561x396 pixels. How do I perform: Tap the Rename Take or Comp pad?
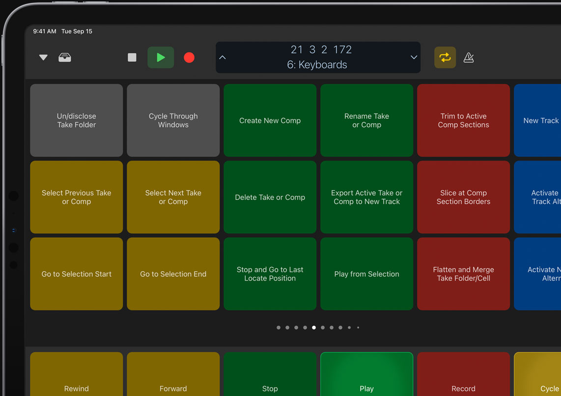pyautogui.click(x=367, y=120)
